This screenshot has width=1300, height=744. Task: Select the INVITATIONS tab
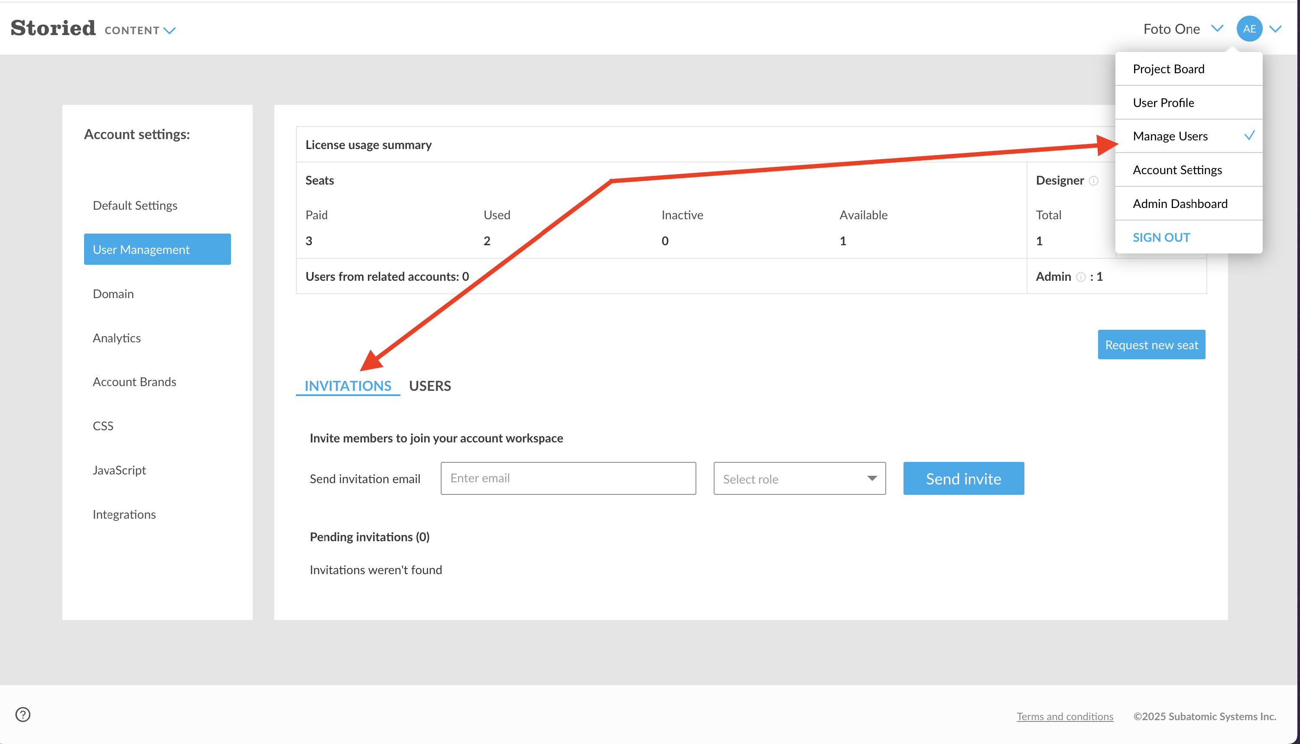point(348,386)
